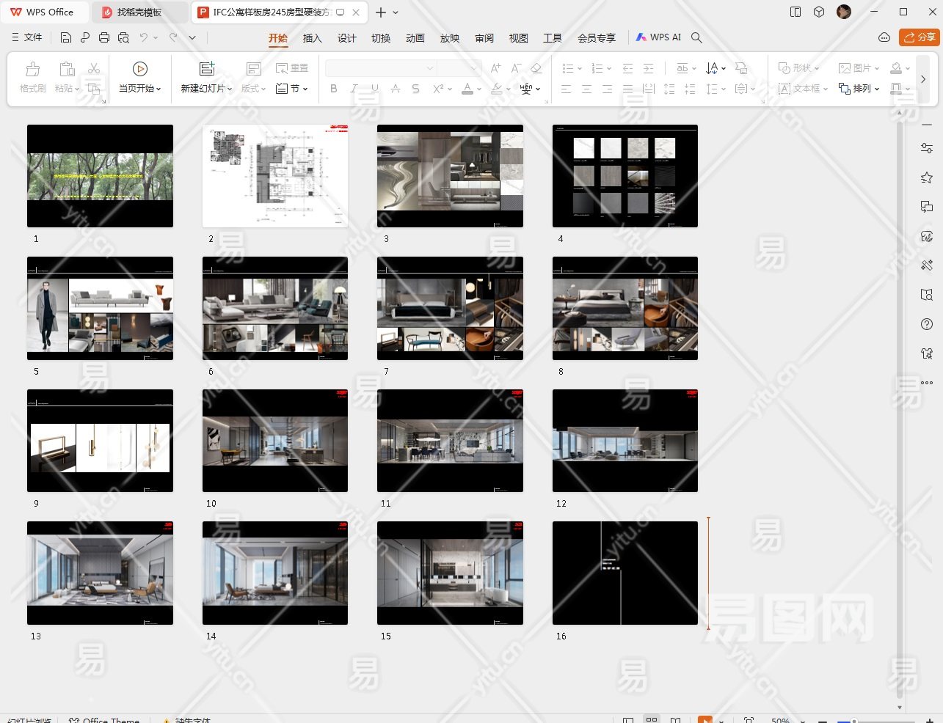Viewport: 943px width, 723px height.
Task: Open the 动画 animation tab
Action: click(x=415, y=38)
